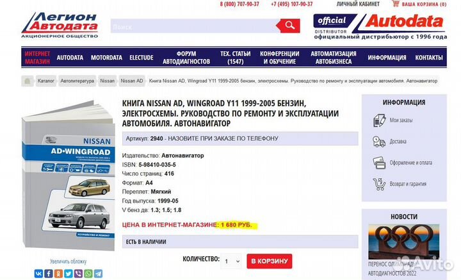This screenshot has width=461, height=280.
Task: Open the Nissan AD breadcrumb
Action: point(132,81)
